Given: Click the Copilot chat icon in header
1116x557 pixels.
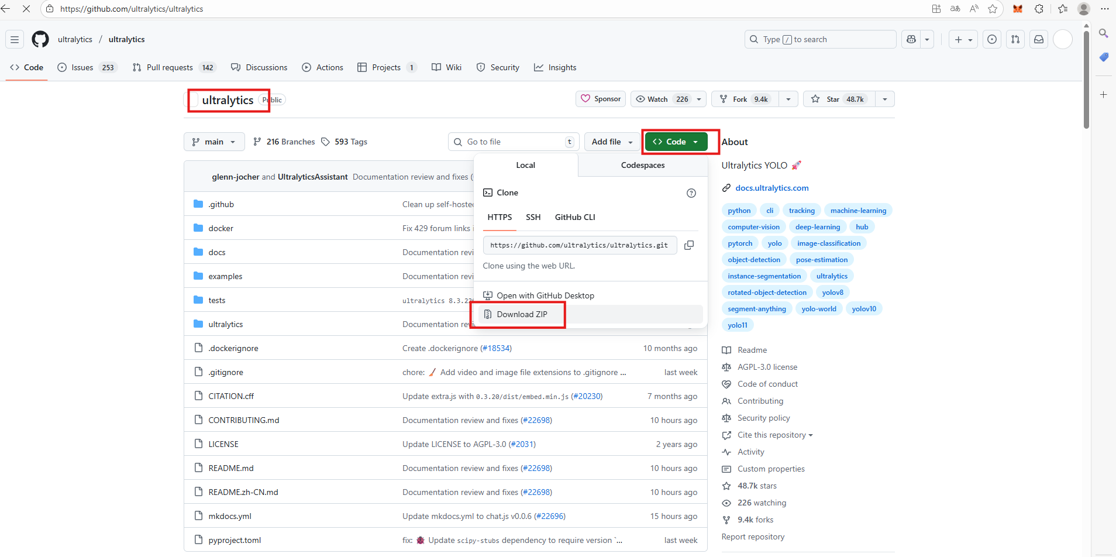Looking at the screenshot, I should click(911, 39).
